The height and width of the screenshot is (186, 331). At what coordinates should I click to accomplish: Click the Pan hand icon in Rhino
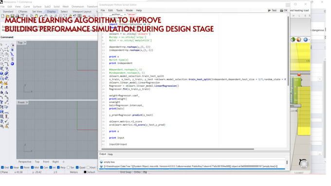pyautogui.click(x=46, y=16)
